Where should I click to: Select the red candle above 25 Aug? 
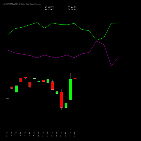(x=52, y=85)
